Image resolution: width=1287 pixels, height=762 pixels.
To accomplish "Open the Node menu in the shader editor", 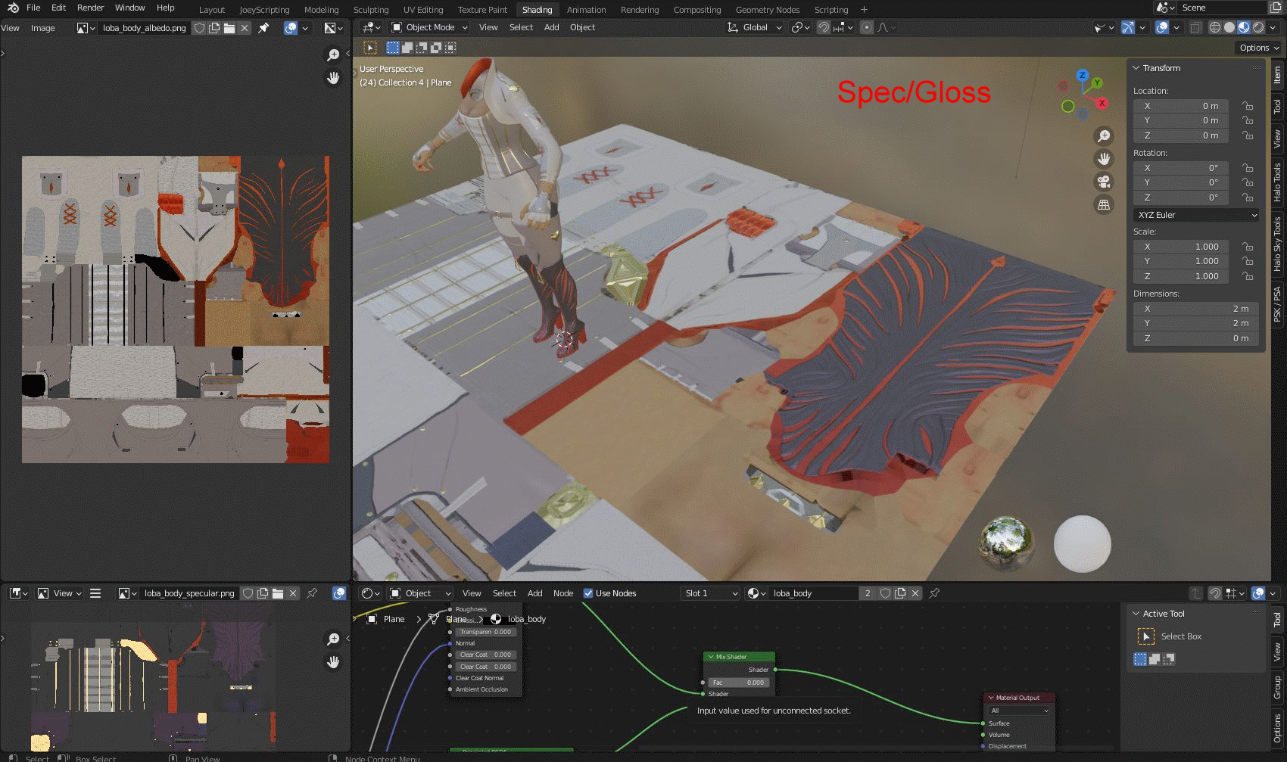I will [562, 593].
